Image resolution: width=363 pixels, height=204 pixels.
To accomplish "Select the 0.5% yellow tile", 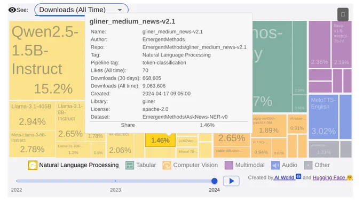I will [x=98, y=150].
